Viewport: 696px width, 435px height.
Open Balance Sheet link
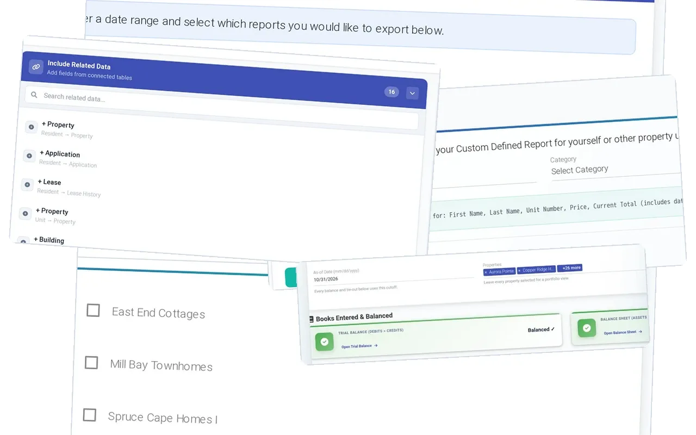point(623,332)
